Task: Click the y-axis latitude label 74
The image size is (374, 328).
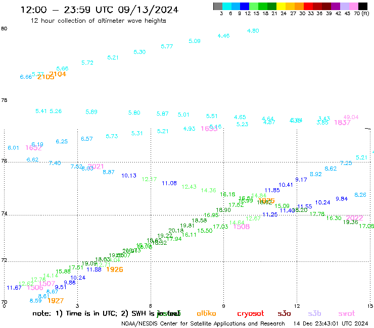Action: pos(4,213)
